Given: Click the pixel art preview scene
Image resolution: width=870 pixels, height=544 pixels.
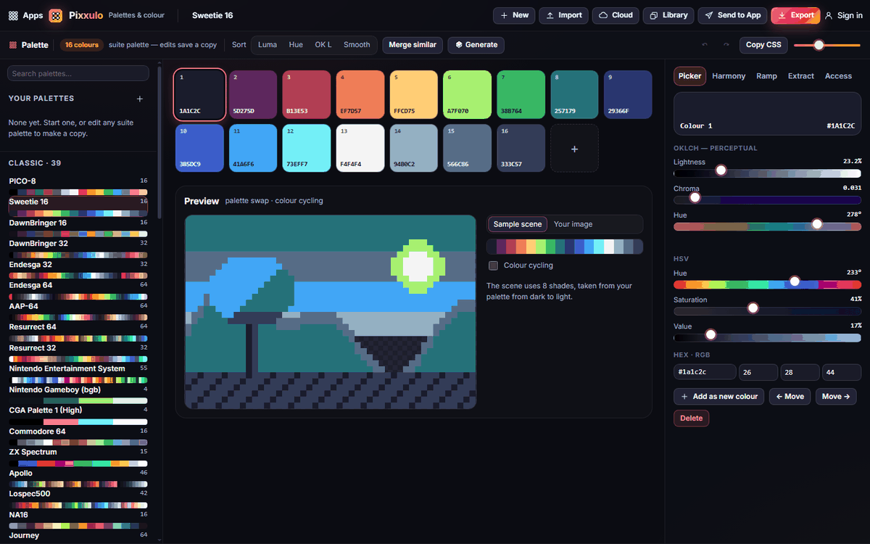Looking at the screenshot, I should pyautogui.click(x=331, y=312).
